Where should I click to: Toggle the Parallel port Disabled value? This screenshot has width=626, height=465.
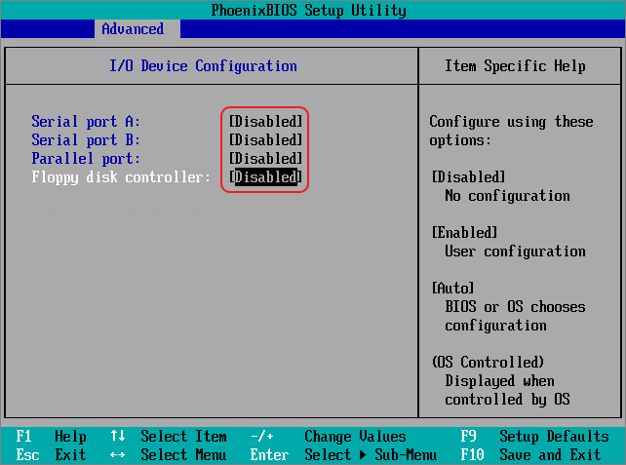[x=266, y=159]
